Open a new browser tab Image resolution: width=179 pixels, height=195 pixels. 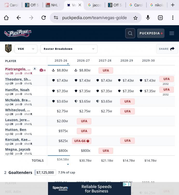coord(173,5)
